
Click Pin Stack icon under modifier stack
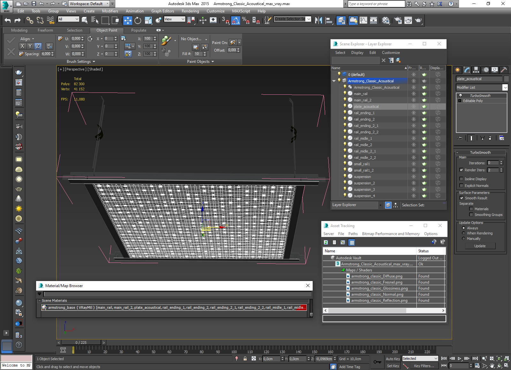pyautogui.click(x=460, y=138)
